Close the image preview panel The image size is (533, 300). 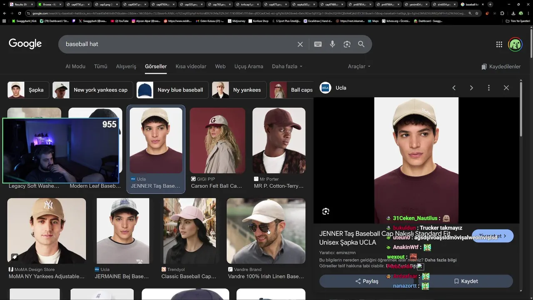[506, 88]
